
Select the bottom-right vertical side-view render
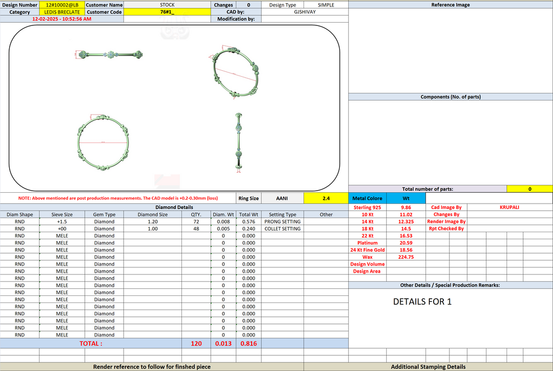tap(239, 143)
